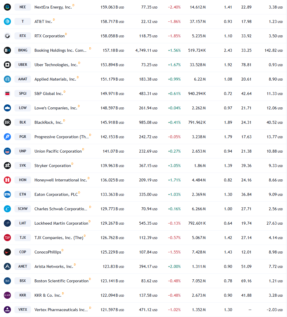Image resolution: width=287 pixels, height=317 pixels.
Task: Click volume 792.601 K in Lockheed row
Action: click(x=197, y=223)
